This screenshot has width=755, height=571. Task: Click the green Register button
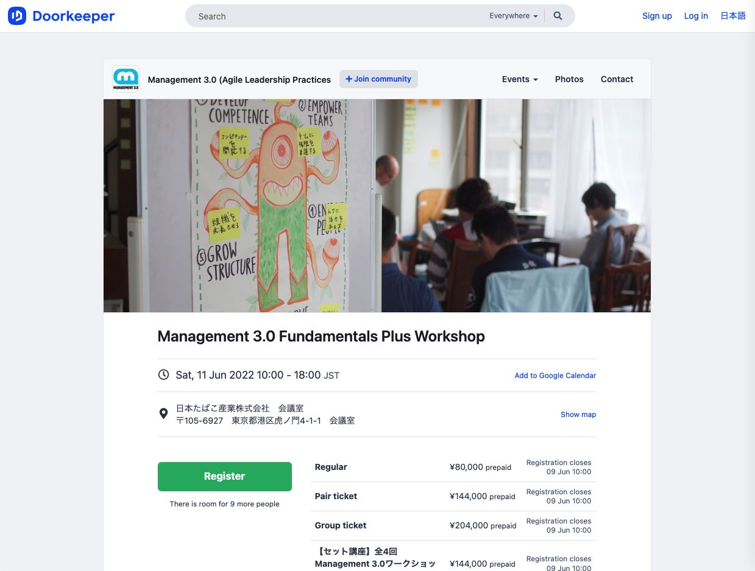(x=225, y=477)
